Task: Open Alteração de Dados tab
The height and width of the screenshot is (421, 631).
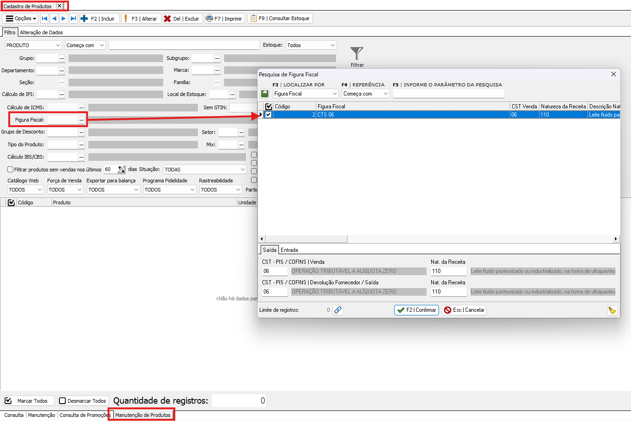Action: 41,32
